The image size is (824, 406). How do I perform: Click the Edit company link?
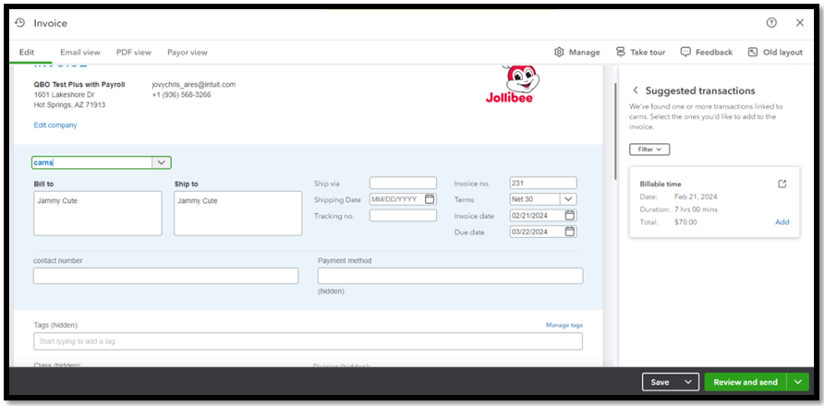tap(55, 125)
